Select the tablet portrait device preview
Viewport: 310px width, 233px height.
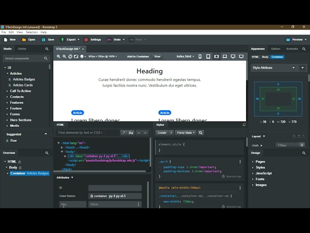point(208,56)
